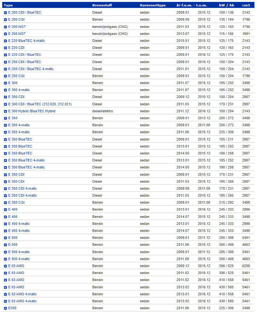Click the 2013.07 start date cell

(183, 34)
